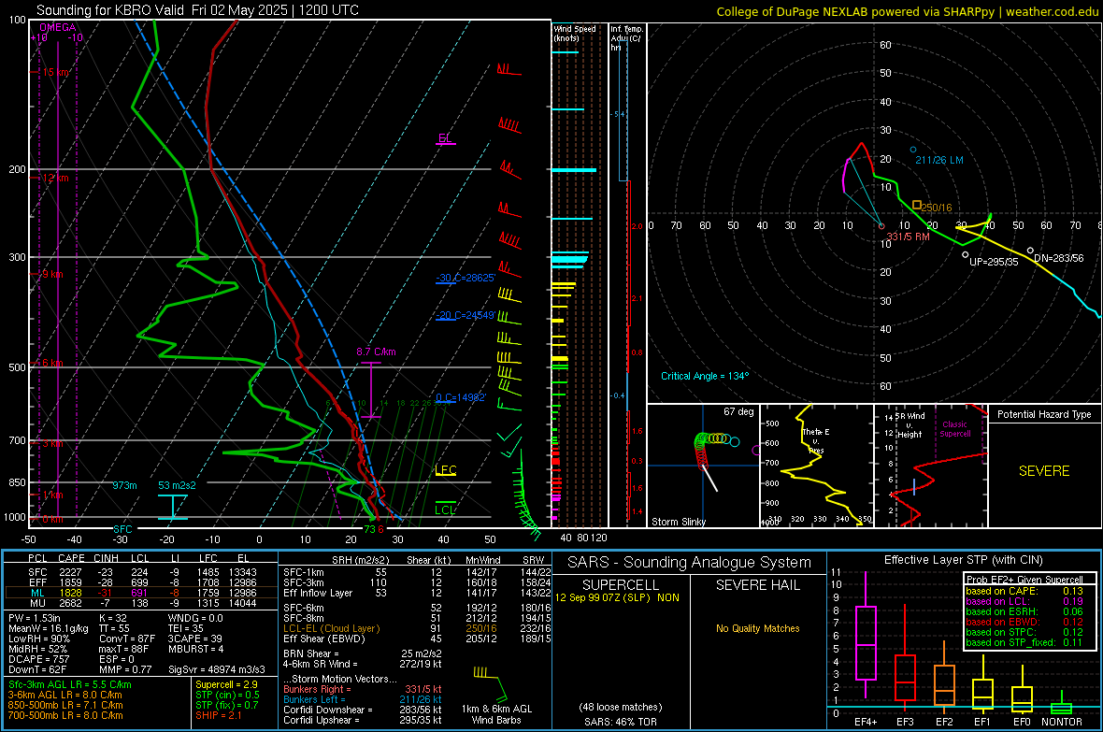Screen dimensions: 1103x732
Task: Click the 53 m2s2 helicity label
Action: [178, 485]
